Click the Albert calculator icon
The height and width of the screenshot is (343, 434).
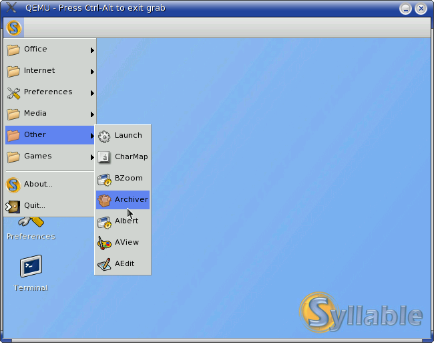[x=104, y=222]
